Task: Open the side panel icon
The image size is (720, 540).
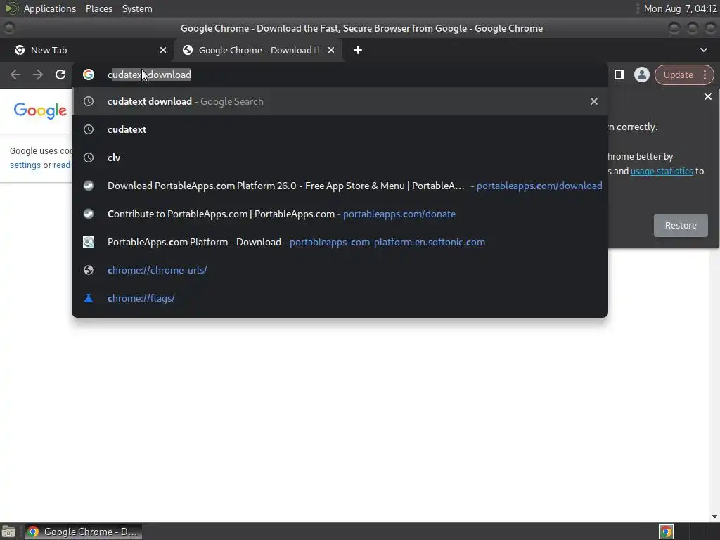Action: click(x=619, y=75)
